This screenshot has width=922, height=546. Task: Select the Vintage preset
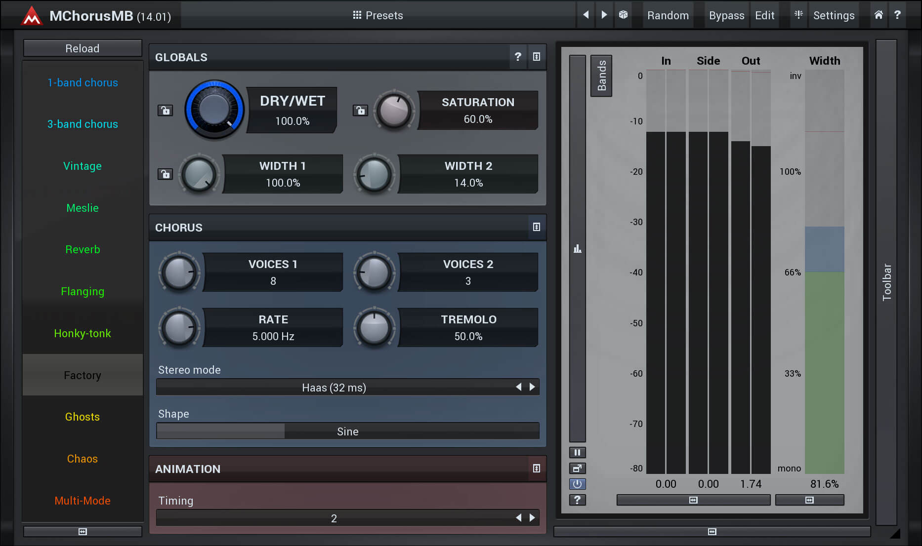83,166
